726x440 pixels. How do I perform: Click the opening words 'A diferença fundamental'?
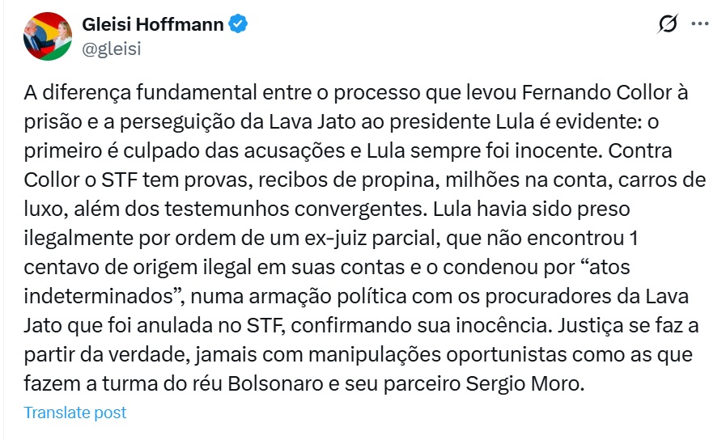click(x=140, y=92)
